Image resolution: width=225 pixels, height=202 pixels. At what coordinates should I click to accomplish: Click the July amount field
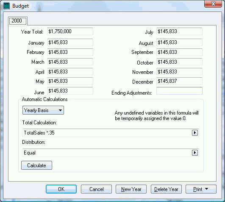pyautogui.click(x=179, y=31)
